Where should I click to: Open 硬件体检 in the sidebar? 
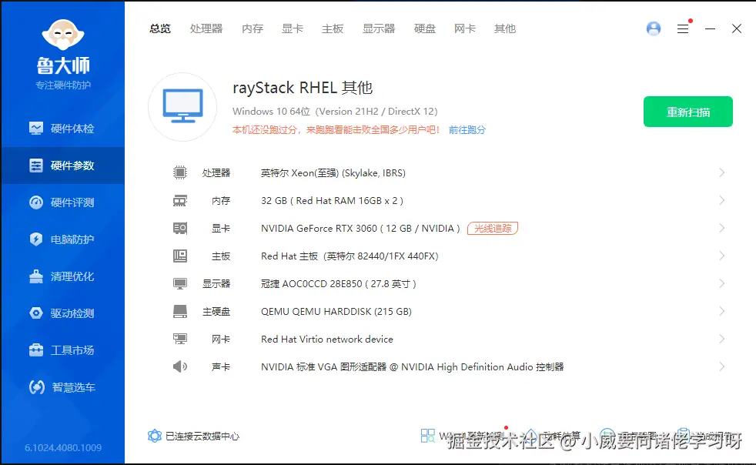tap(62, 129)
